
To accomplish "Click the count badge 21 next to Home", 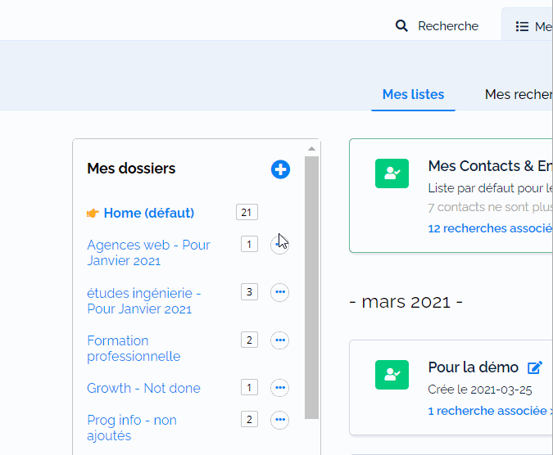I will pyautogui.click(x=247, y=212).
